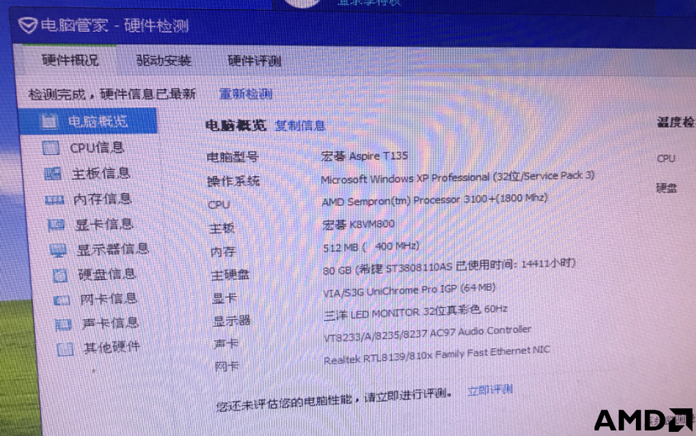Switch to the 硬件概况 tab
Screen dimensions: 696x436
(70, 60)
